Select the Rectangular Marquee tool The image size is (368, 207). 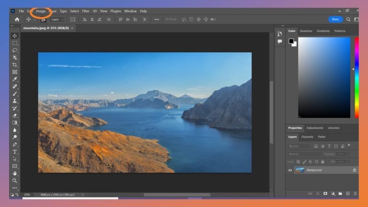14,43
